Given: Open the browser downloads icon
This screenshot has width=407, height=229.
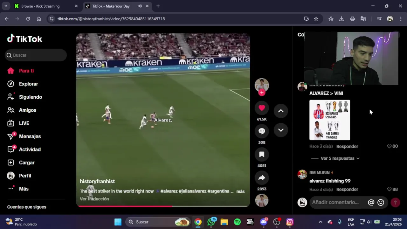Looking at the screenshot, I should [x=342, y=19].
